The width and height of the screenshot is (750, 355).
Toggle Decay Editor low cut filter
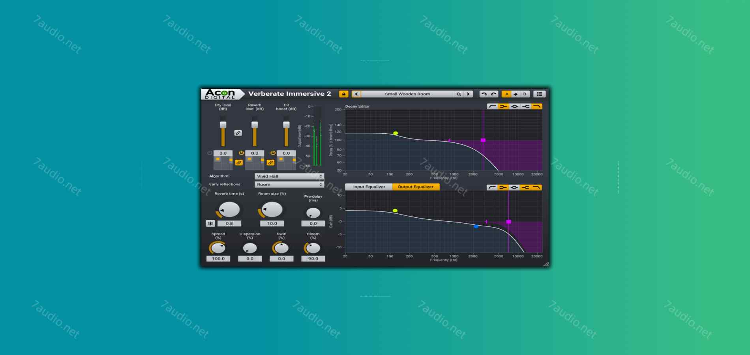(x=492, y=106)
